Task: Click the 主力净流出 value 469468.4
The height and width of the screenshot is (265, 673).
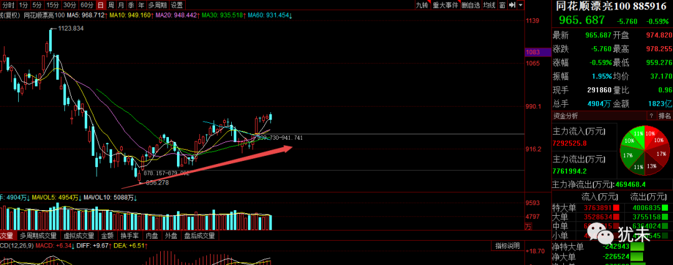Action: [631, 185]
